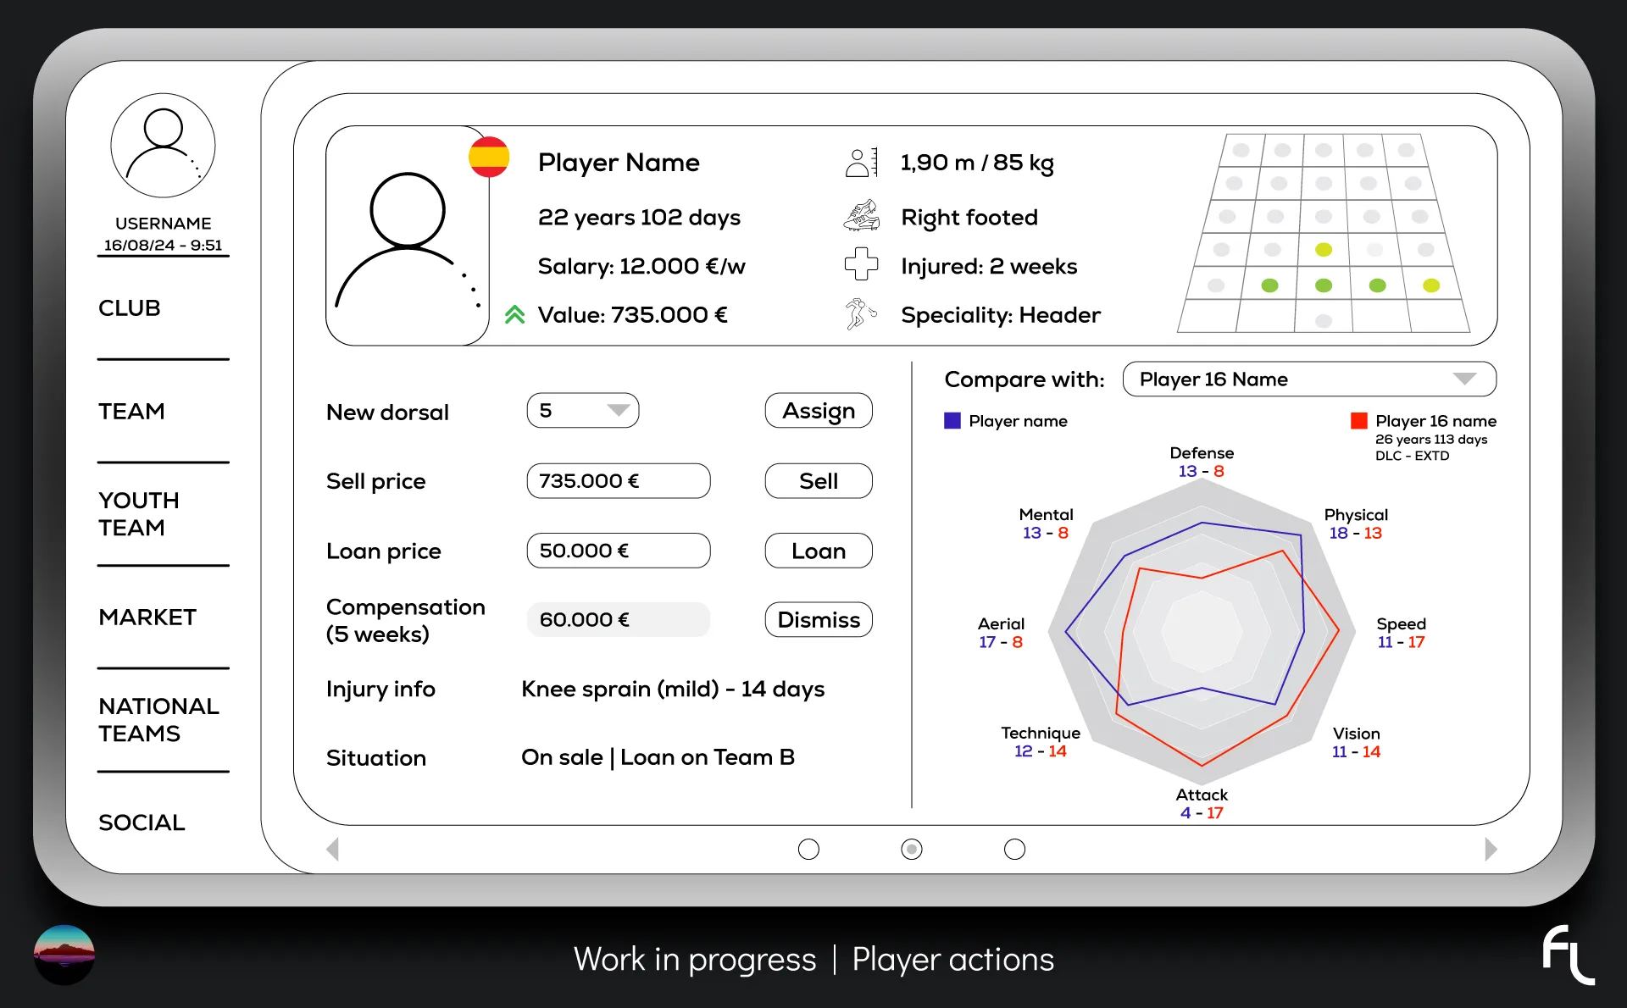This screenshot has width=1627, height=1008.
Task: Select the first page indicator dot
Action: coord(809,849)
